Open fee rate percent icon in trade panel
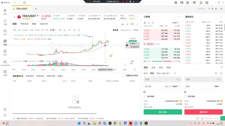The height and width of the screenshot is (126, 225). (x=221, y=67)
